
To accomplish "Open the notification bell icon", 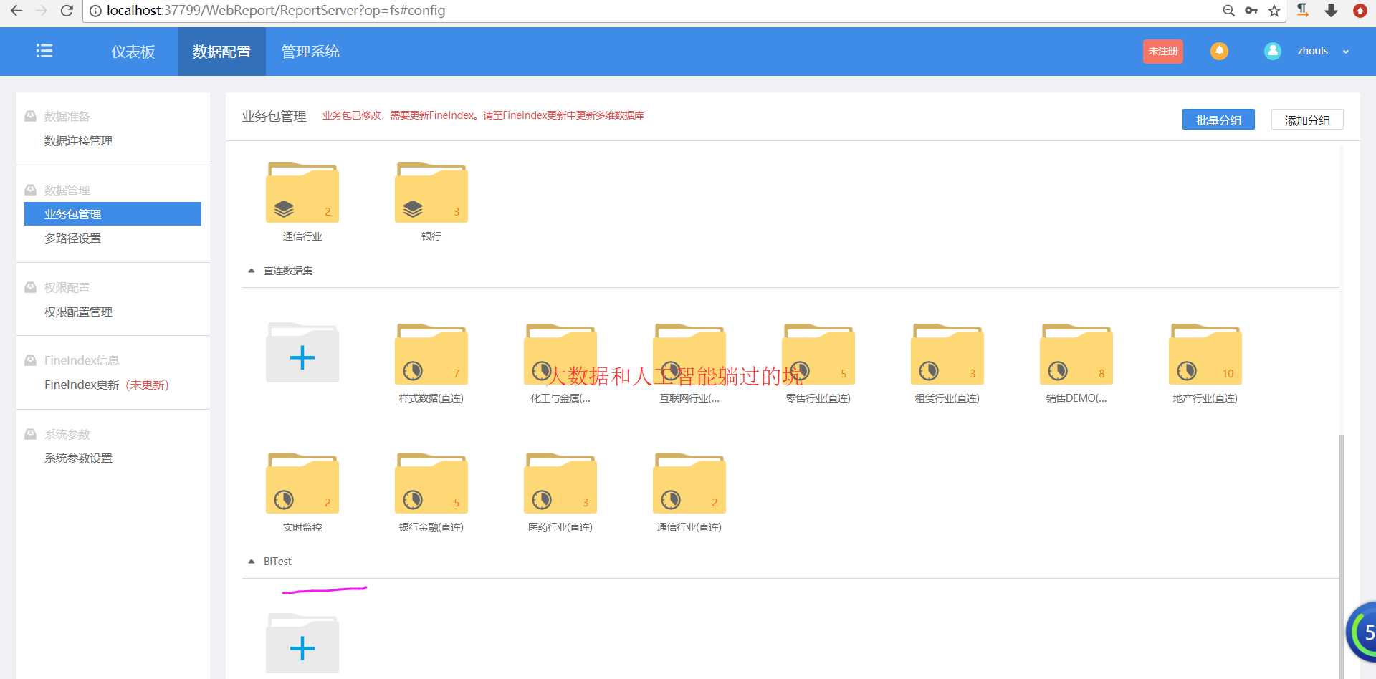I will tap(1219, 51).
